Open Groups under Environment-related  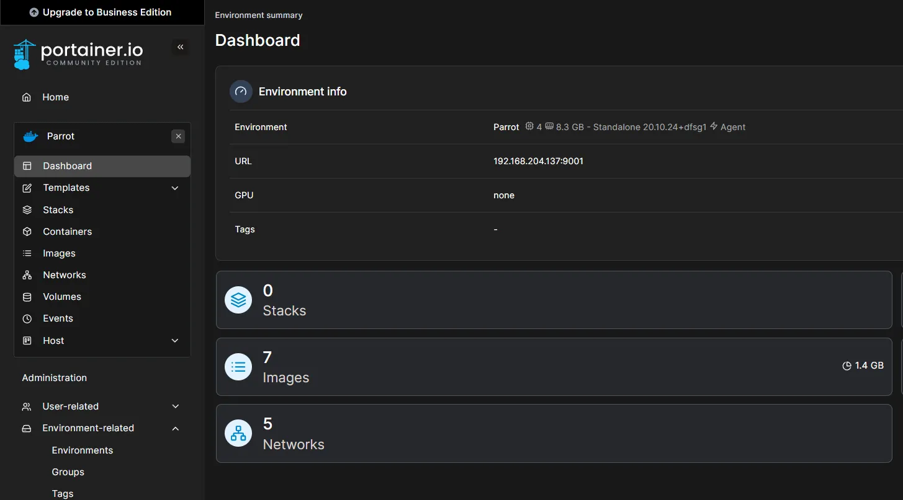point(68,472)
